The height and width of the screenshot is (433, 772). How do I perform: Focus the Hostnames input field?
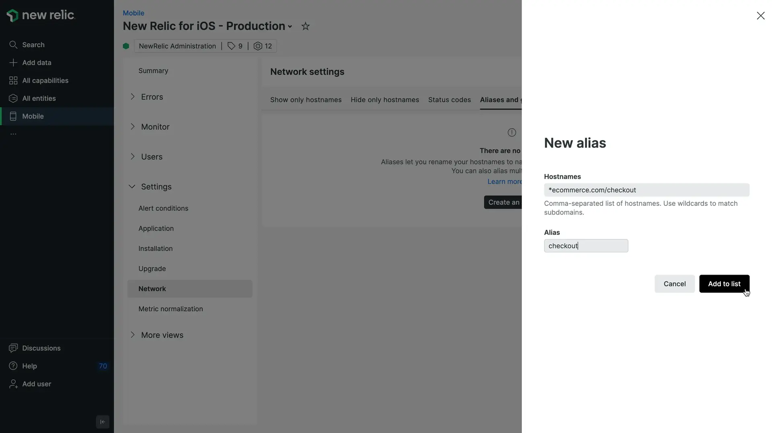click(x=647, y=190)
